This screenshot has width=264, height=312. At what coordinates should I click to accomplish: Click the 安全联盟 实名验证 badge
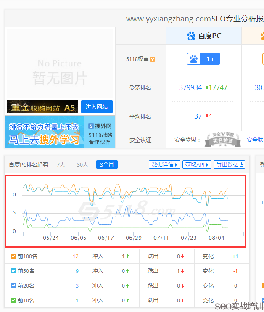click(x=223, y=140)
